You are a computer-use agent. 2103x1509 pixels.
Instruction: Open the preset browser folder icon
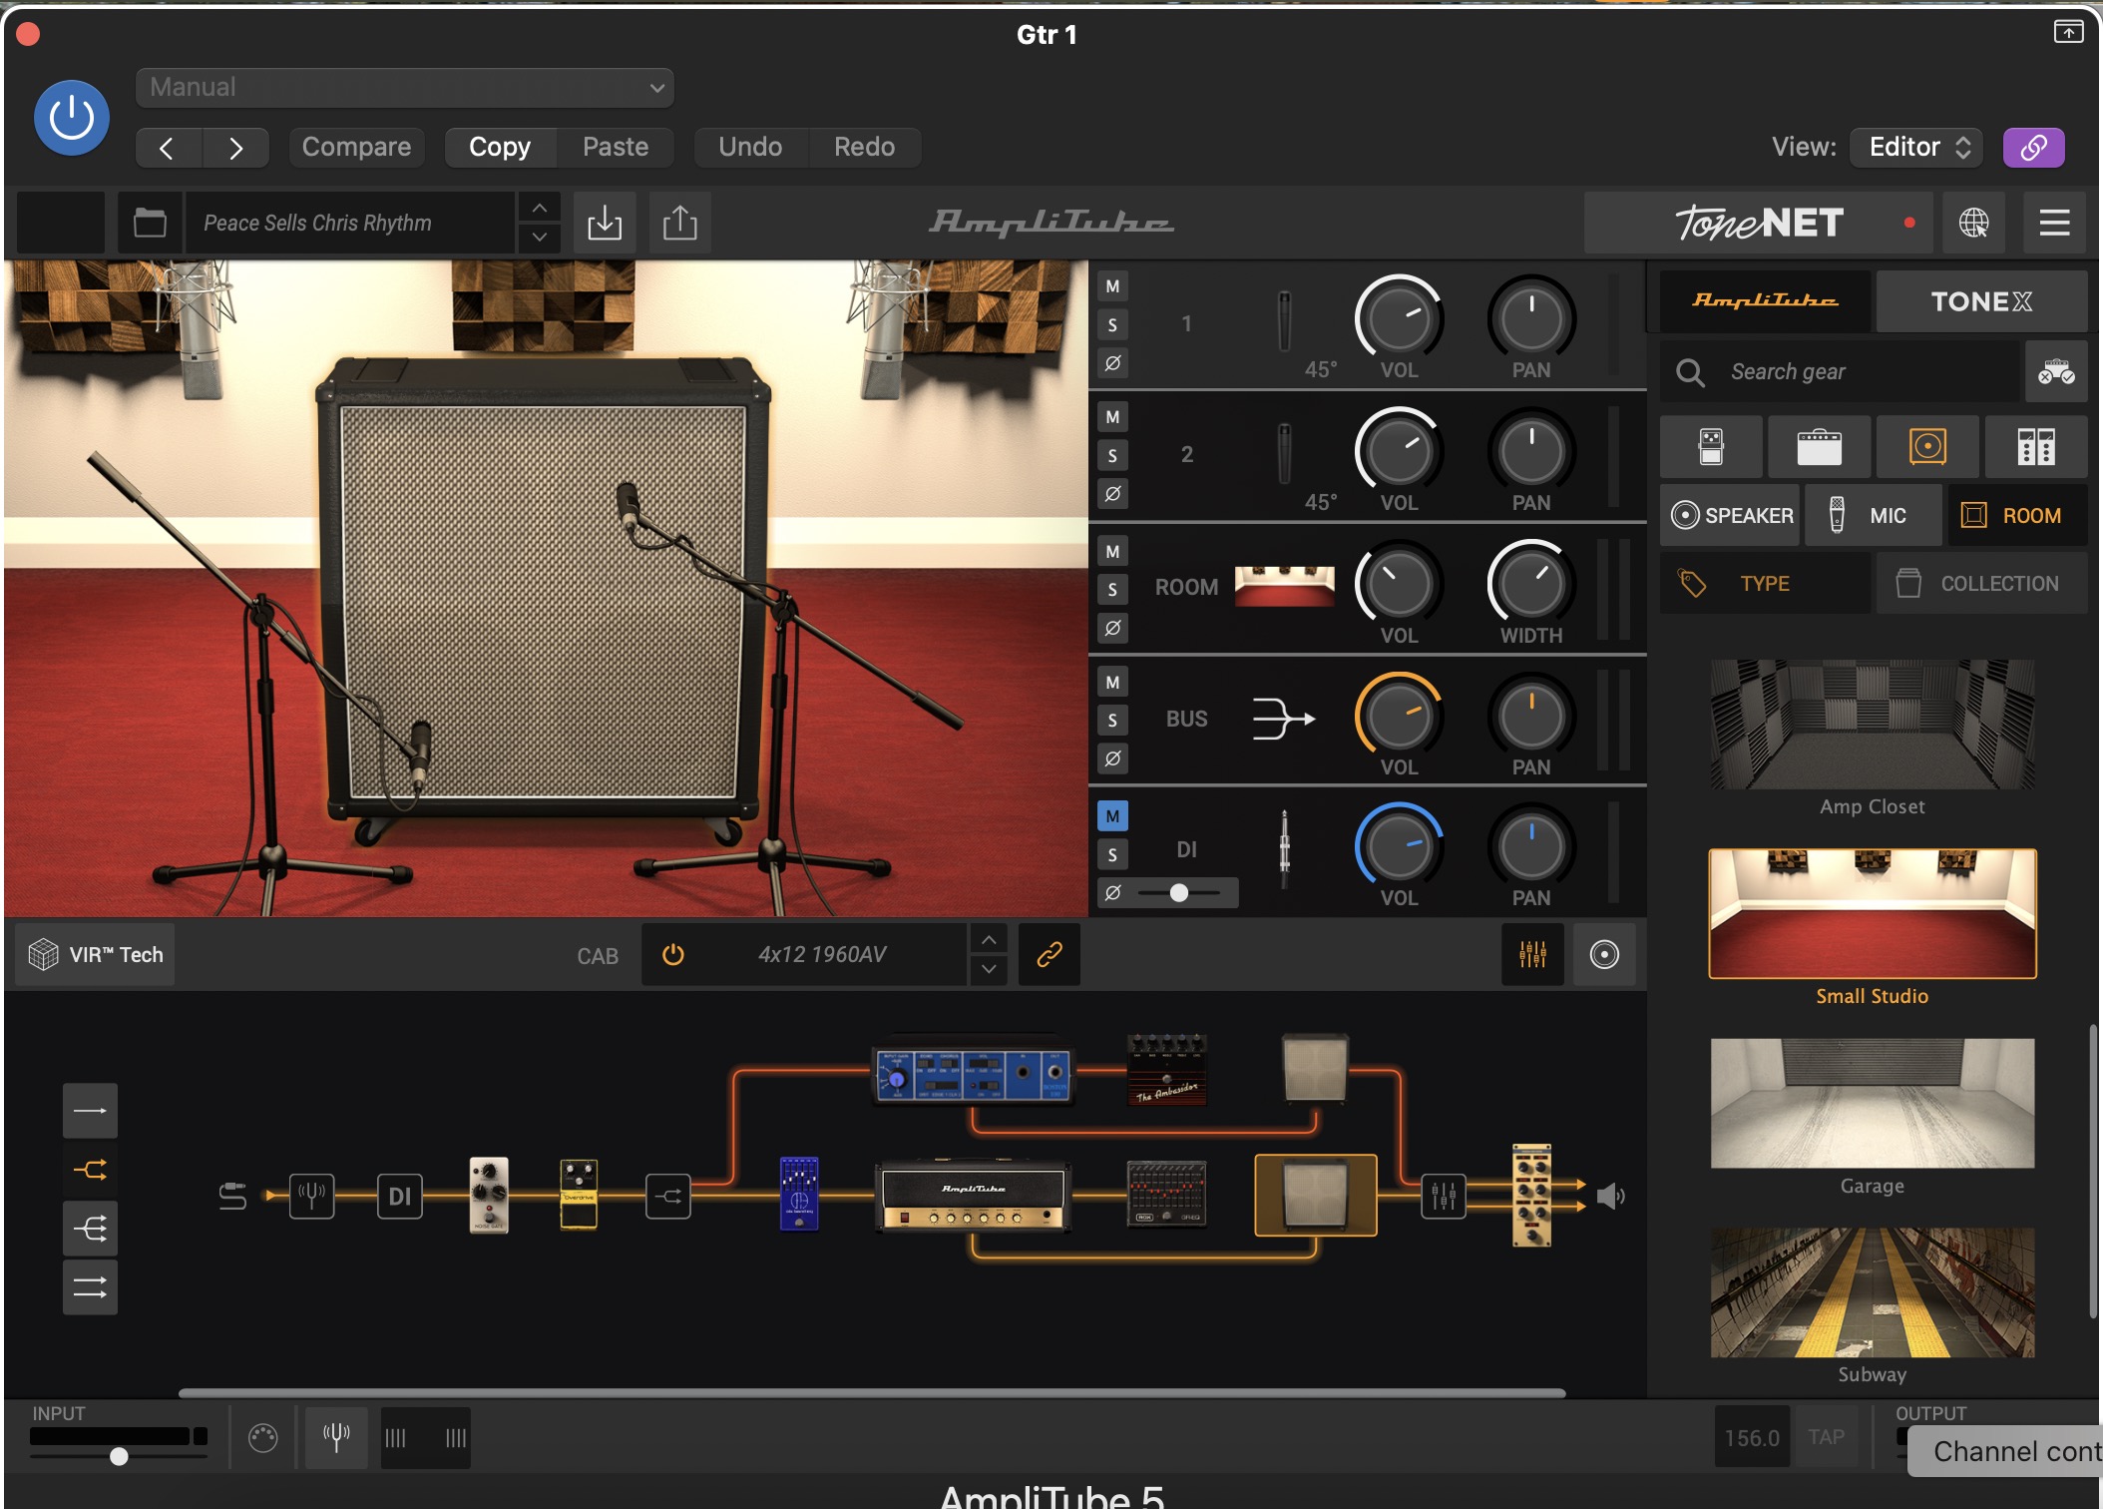coord(150,223)
